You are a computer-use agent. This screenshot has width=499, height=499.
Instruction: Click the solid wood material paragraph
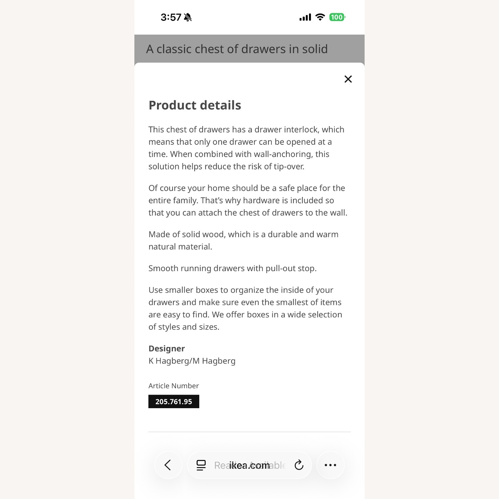pyautogui.click(x=243, y=240)
